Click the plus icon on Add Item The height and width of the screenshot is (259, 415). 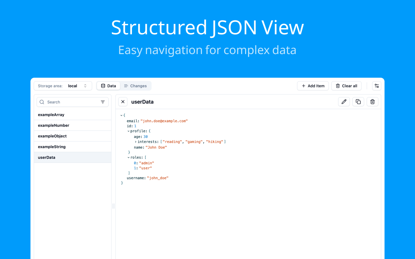303,86
